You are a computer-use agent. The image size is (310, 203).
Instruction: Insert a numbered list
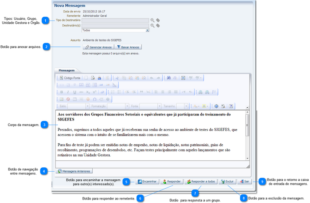pos(113,92)
